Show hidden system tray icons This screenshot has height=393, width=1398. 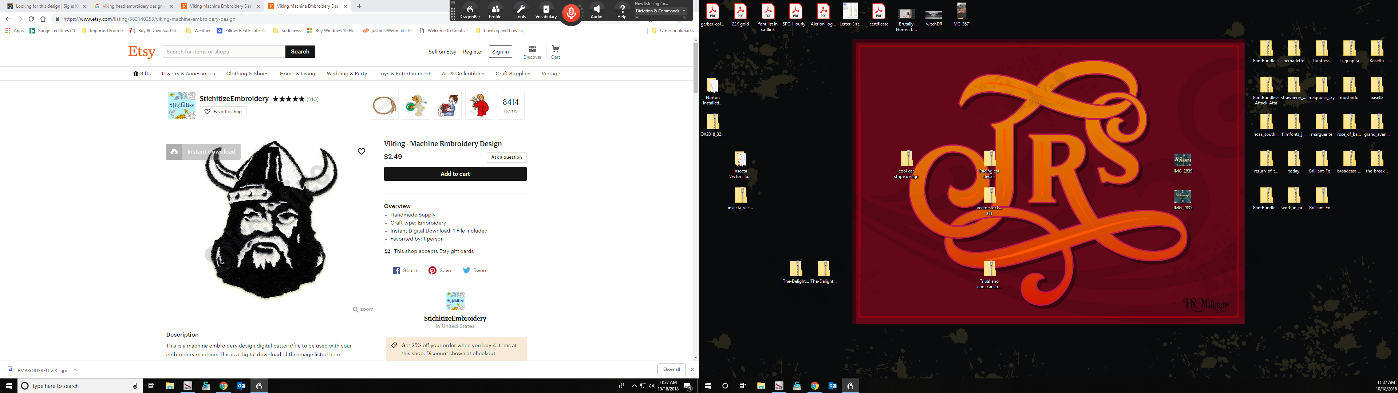634,386
